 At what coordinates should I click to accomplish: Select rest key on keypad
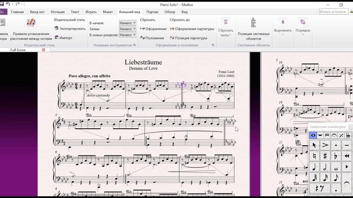[x=320, y=189]
